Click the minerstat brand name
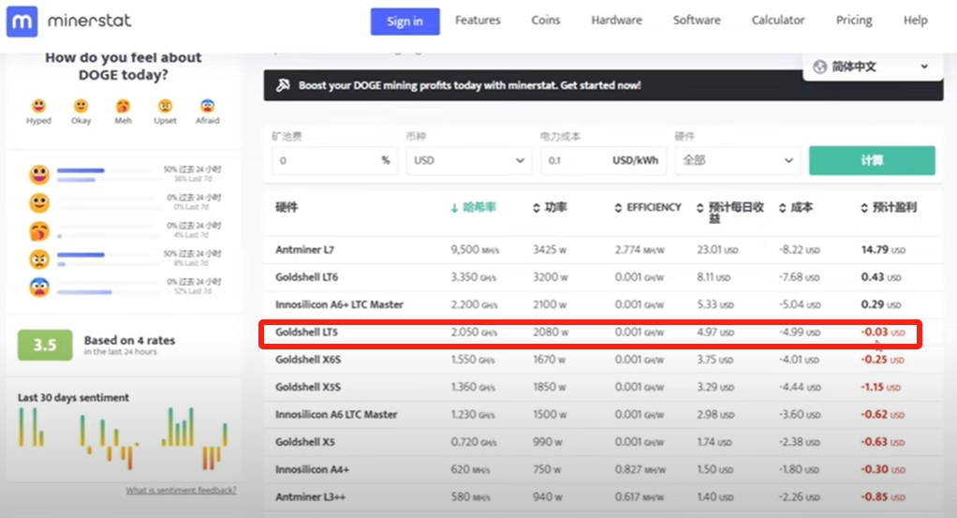 click(x=89, y=21)
